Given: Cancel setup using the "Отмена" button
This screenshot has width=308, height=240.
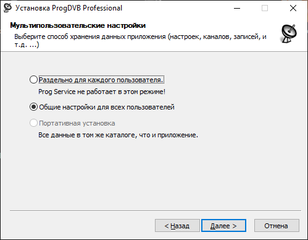Looking at the screenshot, I should coord(277,226).
